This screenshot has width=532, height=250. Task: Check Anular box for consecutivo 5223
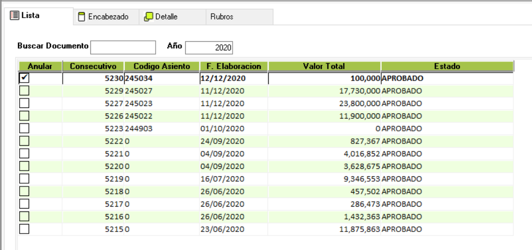click(x=24, y=128)
